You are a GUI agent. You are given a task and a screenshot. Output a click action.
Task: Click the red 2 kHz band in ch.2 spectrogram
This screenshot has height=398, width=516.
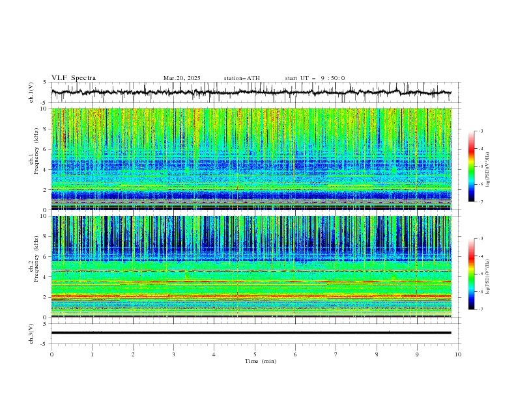click(x=251, y=297)
